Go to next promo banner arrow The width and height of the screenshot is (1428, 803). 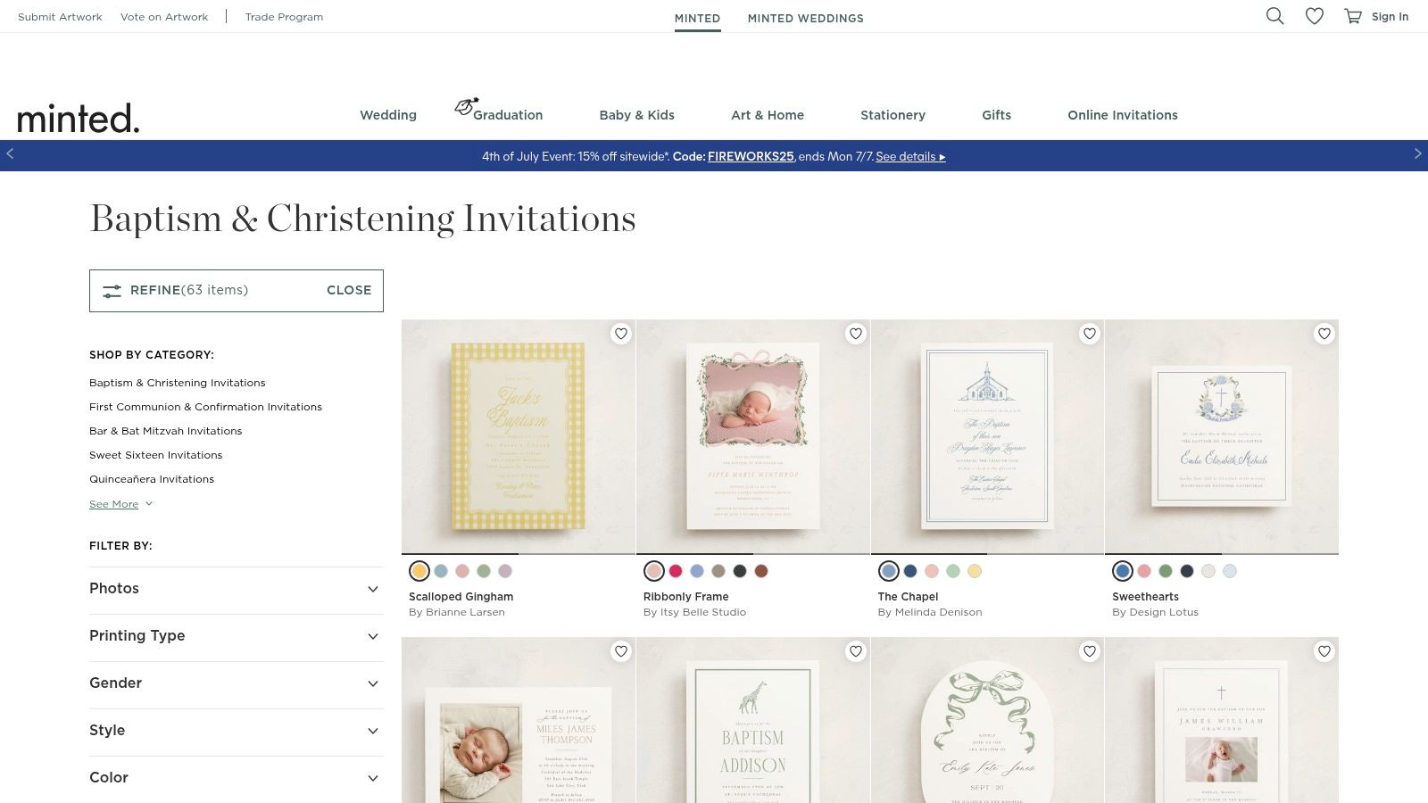pos(1417,153)
